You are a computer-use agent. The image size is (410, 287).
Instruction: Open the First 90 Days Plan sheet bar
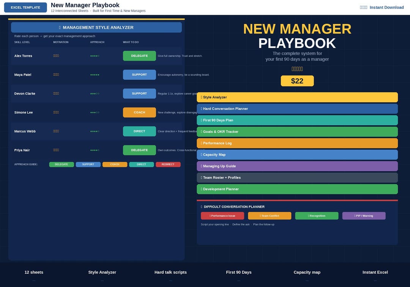click(297, 120)
